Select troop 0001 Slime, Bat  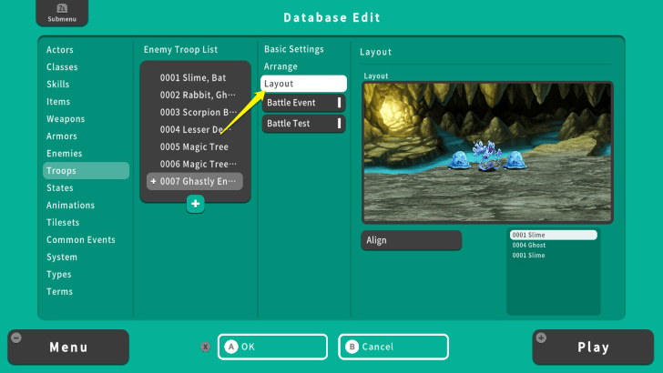click(193, 78)
